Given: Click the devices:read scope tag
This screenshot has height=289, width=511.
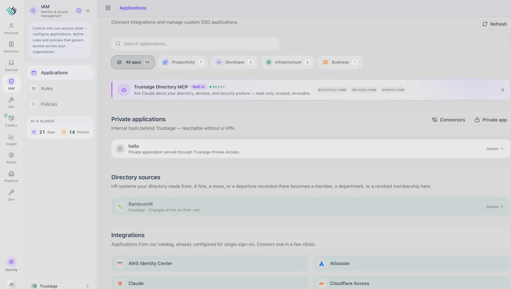Looking at the screenshot, I should coord(364,90).
